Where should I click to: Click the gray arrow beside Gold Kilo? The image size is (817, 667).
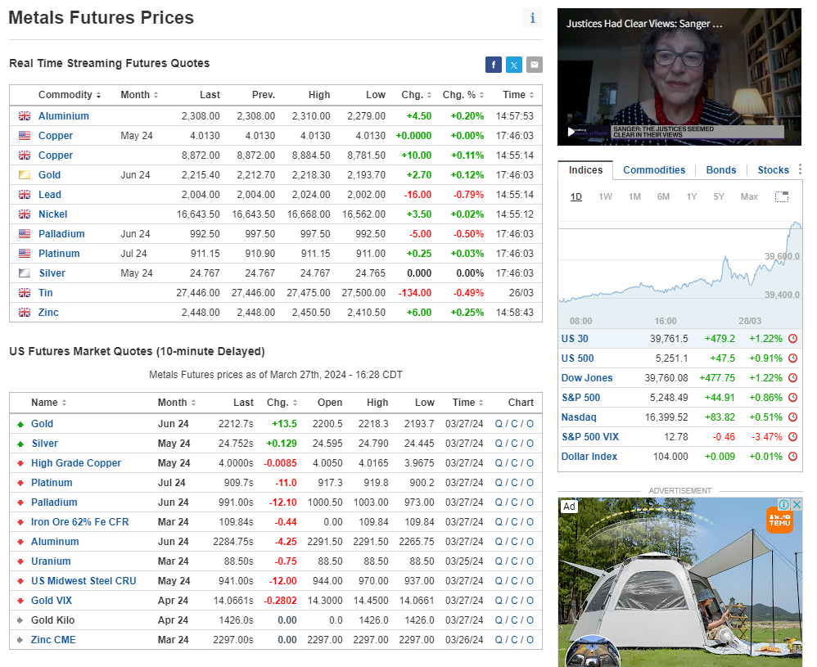(x=20, y=620)
